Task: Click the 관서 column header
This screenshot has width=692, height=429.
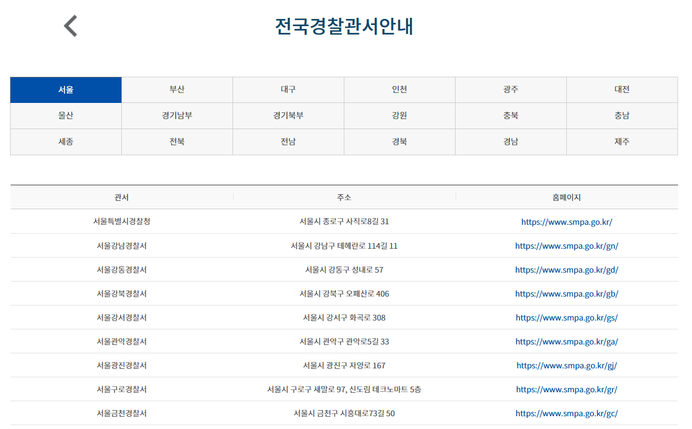Action: click(121, 197)
